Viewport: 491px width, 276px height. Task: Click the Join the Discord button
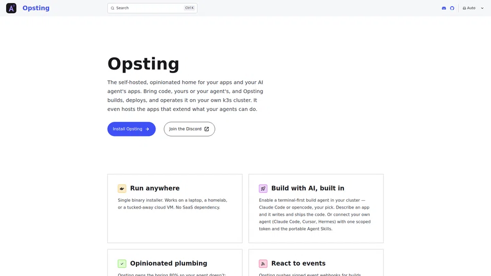point(189,129)
